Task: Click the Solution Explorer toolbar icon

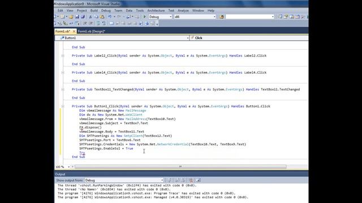Action: (280, 17)
